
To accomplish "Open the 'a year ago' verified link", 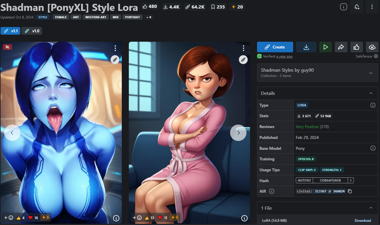I will pyautogui.click(x=284, y=56).
